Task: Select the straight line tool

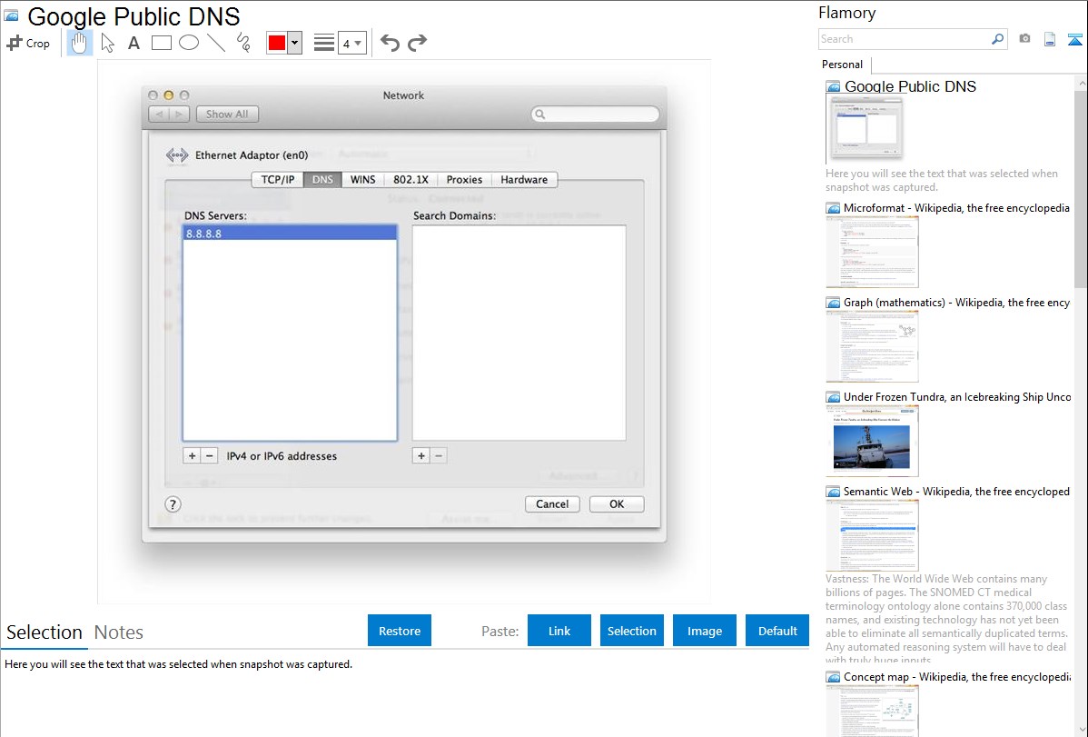Action: pyautogui.click(x=216, y=43)
